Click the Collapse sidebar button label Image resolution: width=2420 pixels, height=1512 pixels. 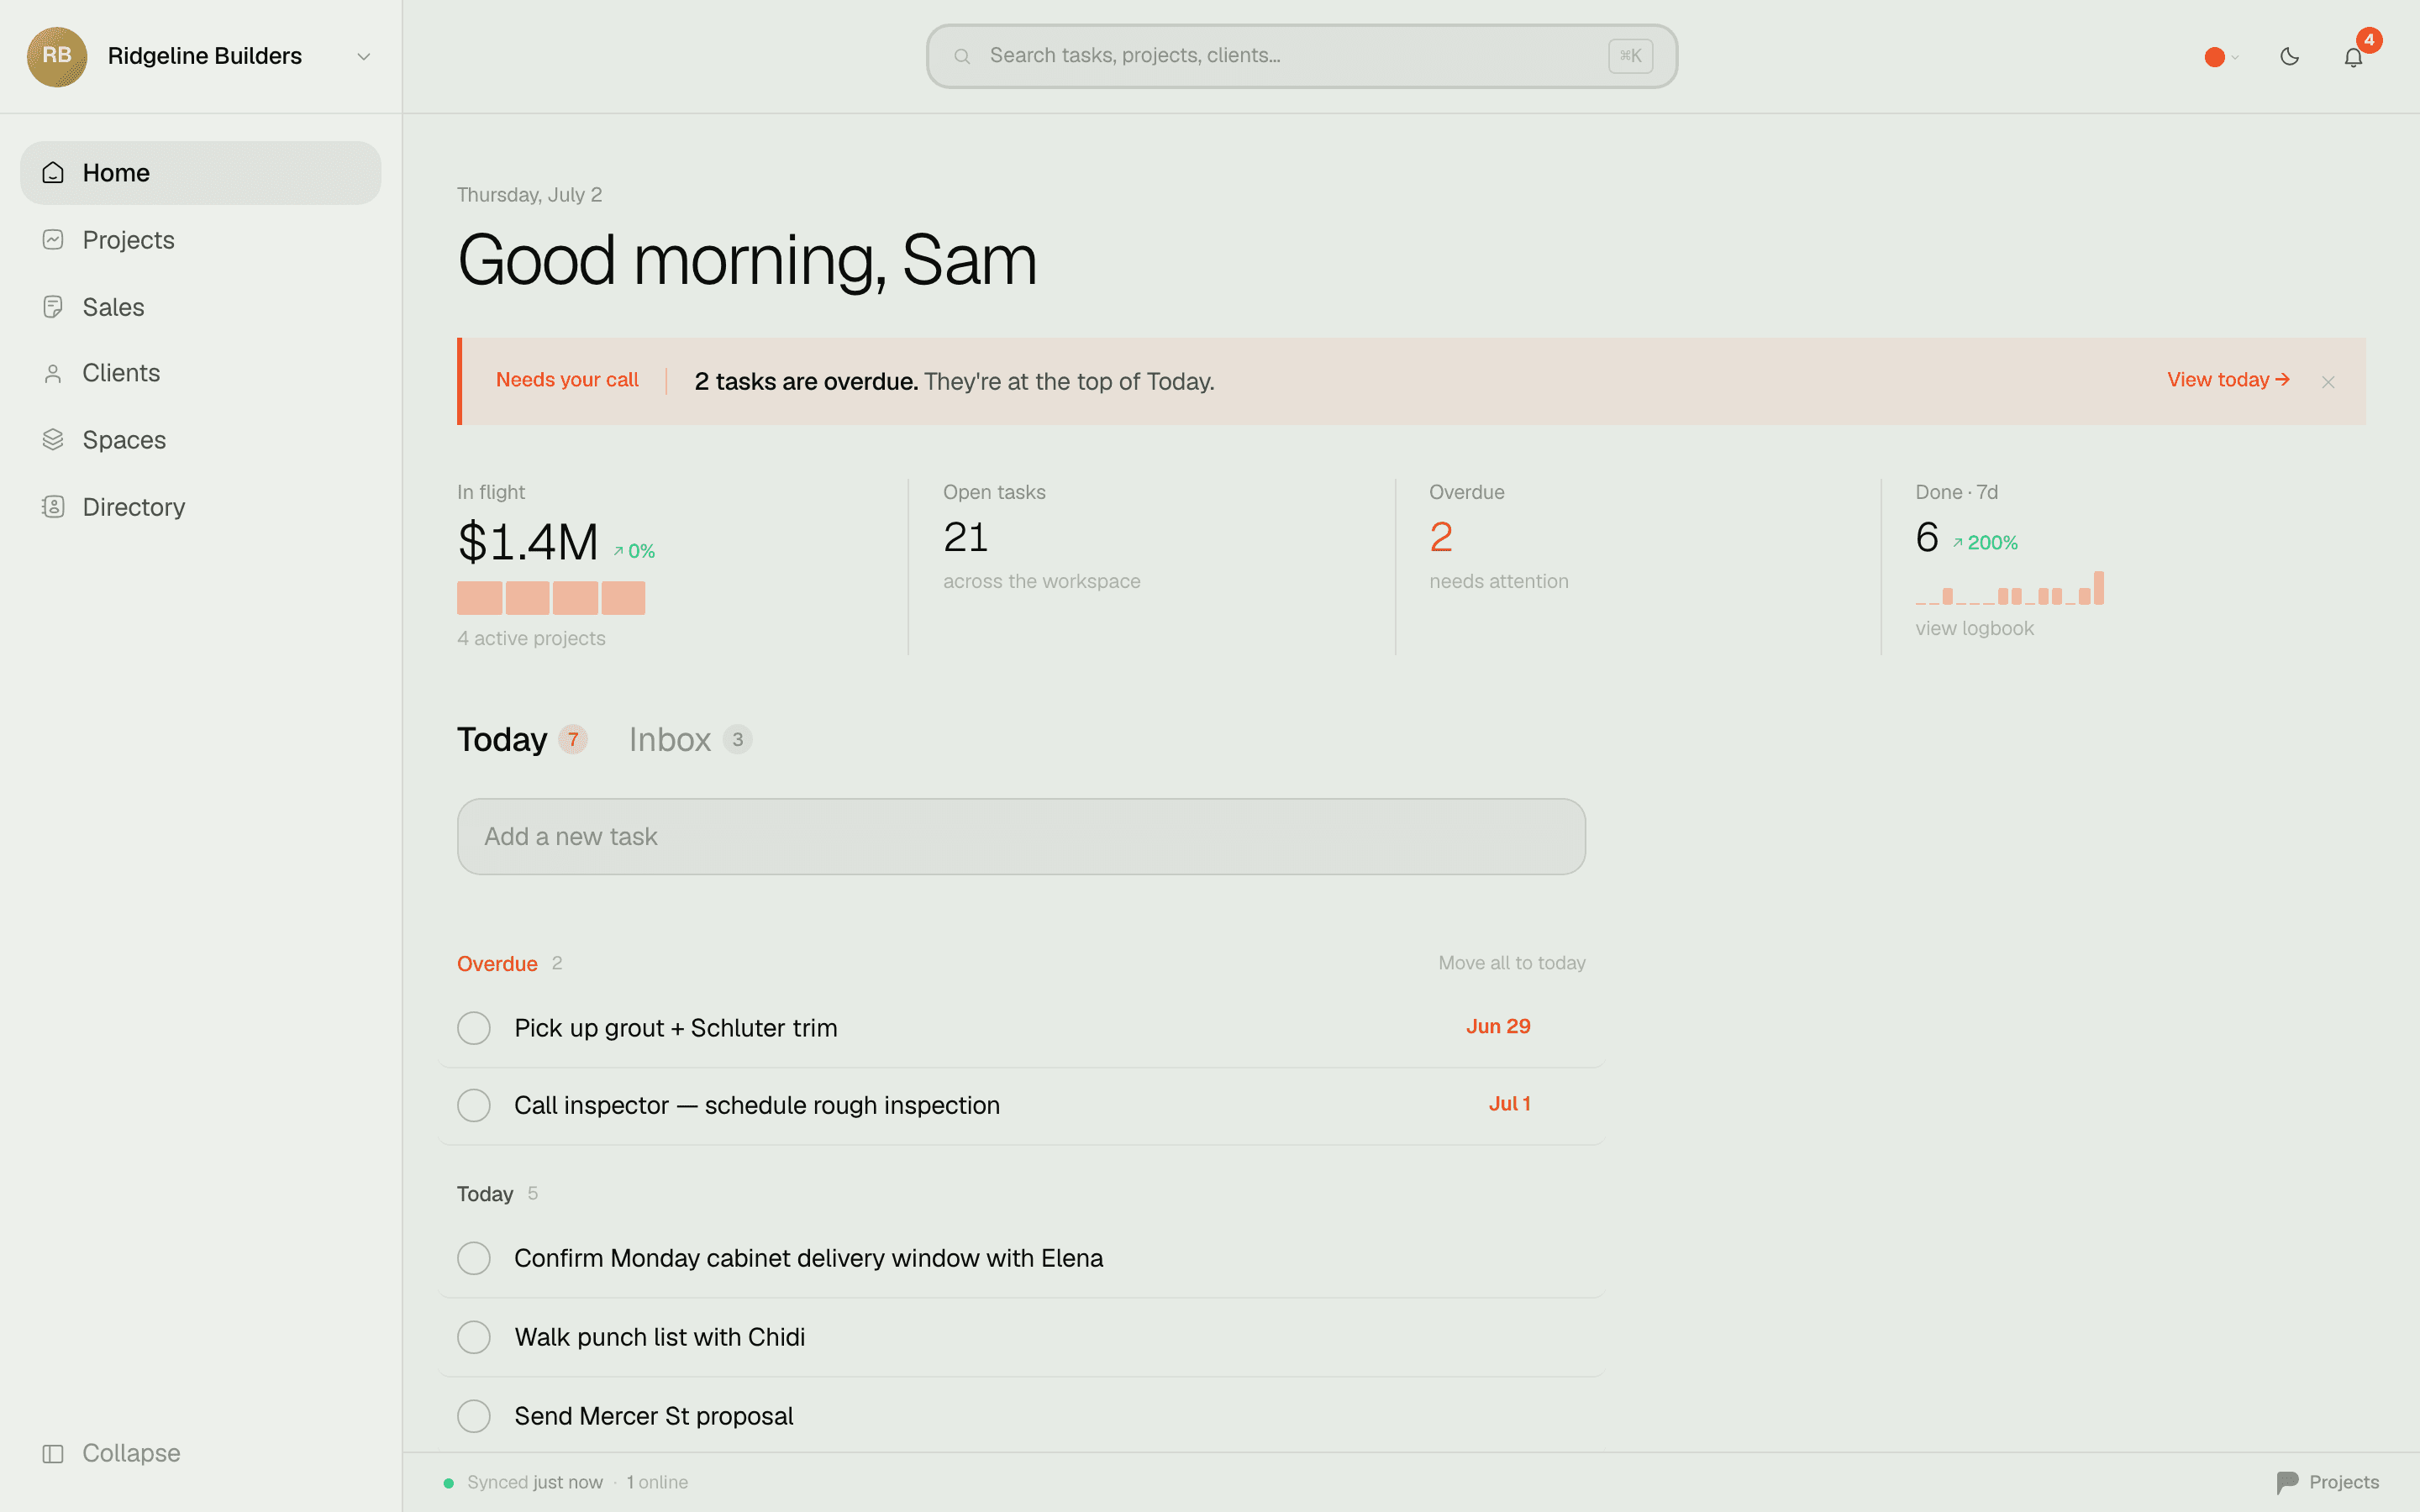click(x=131, y=1453)
